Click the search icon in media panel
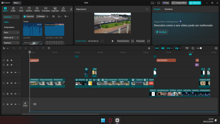The height and width of the screenshot is (124, 220). pos(48,16)
